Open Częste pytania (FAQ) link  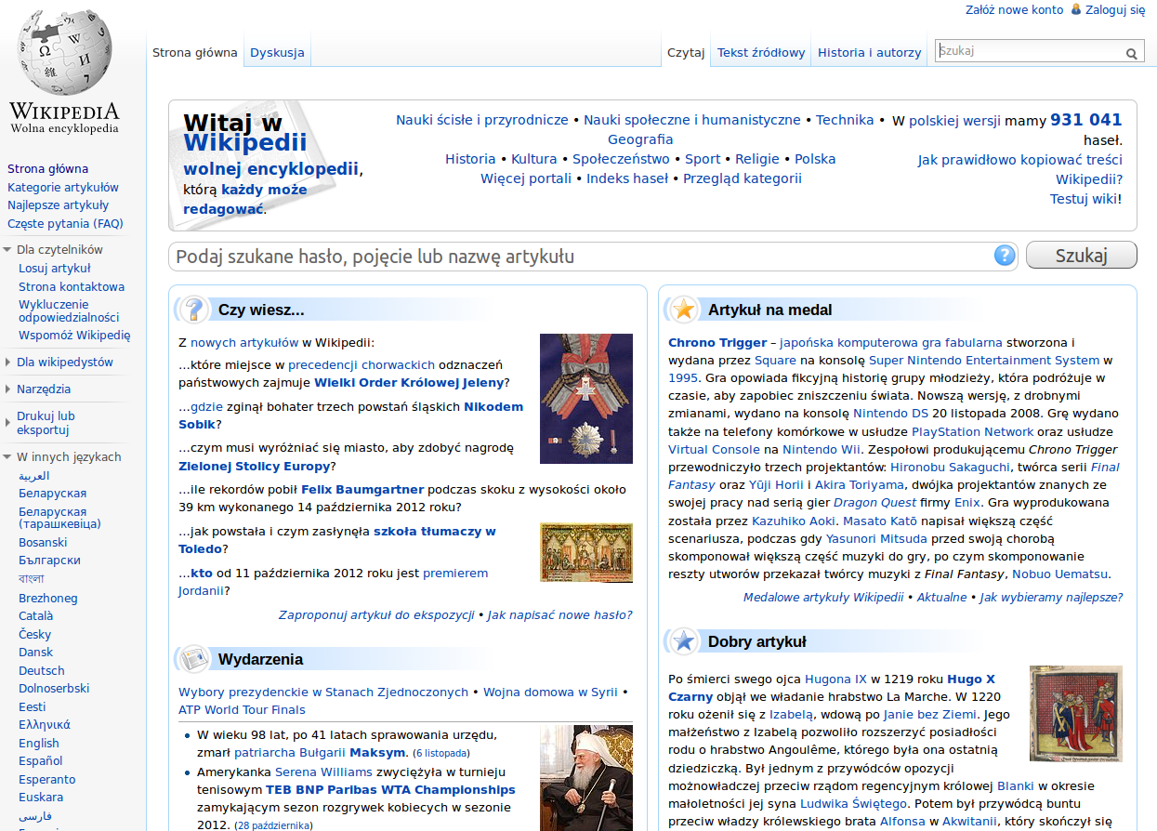tap(65, 223)
